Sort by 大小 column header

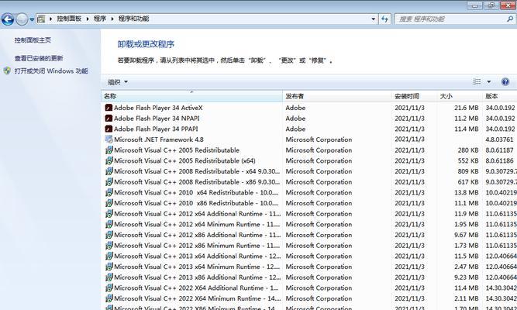(460, 96)
